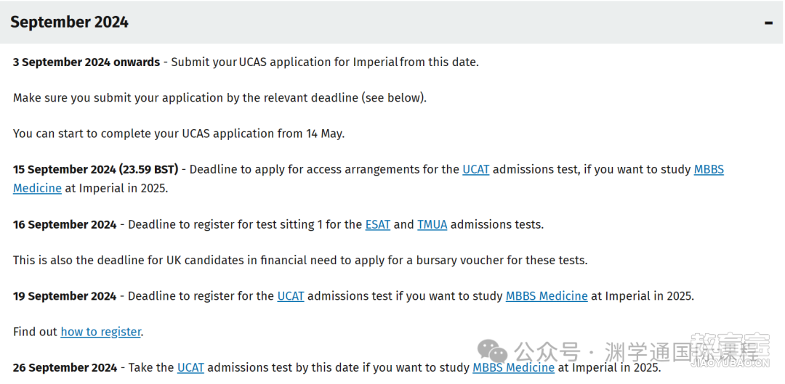Screen dimensions: 785x384
Task: Open the UCAT link in 19 September entry
Action: coord(290,296)
